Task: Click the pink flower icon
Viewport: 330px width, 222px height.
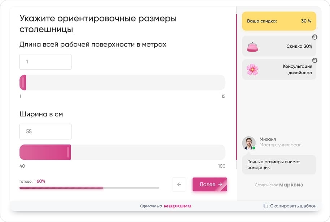Action: (x=252, y=70)
